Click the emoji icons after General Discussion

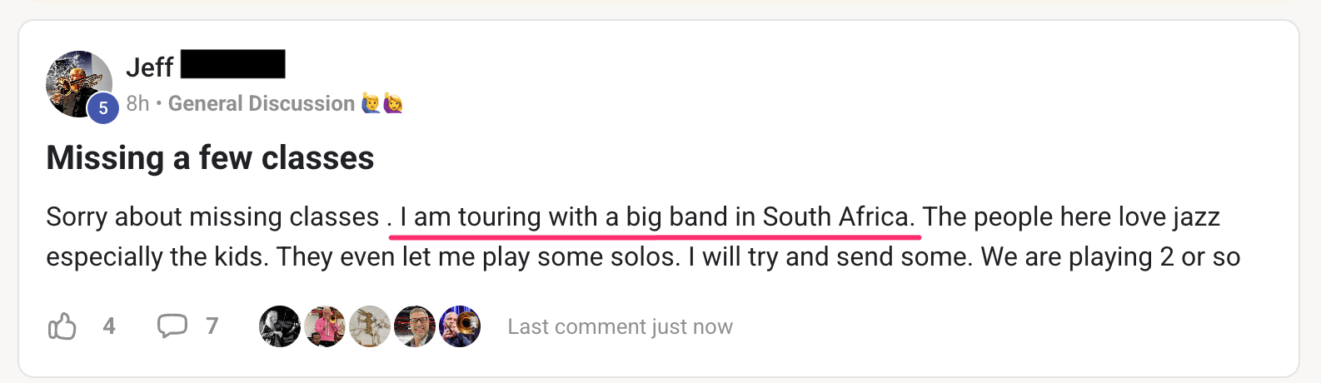[382, 104]
